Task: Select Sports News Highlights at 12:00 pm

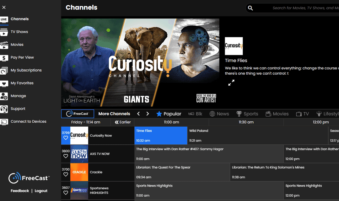Action: tap(311, 190)
